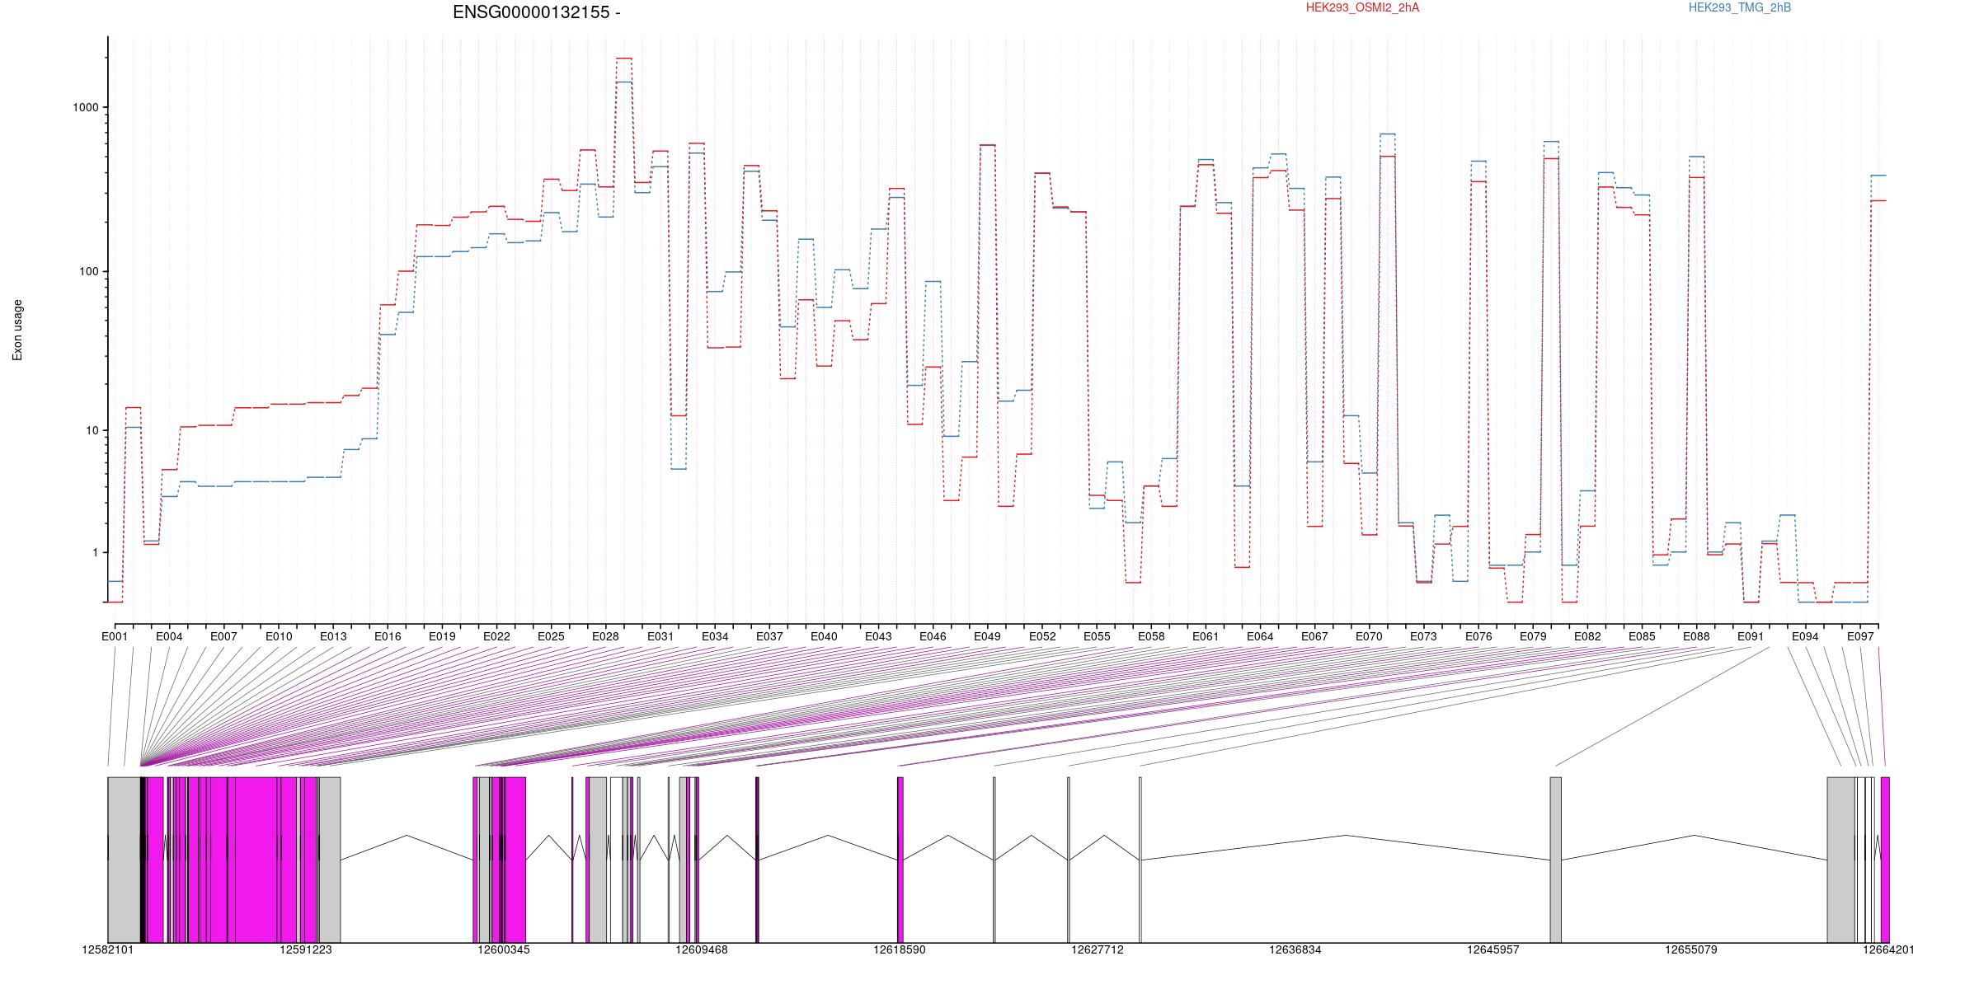The image size is (1979, 989).
Task: Click exon label E040
Action: click(824, 636)
